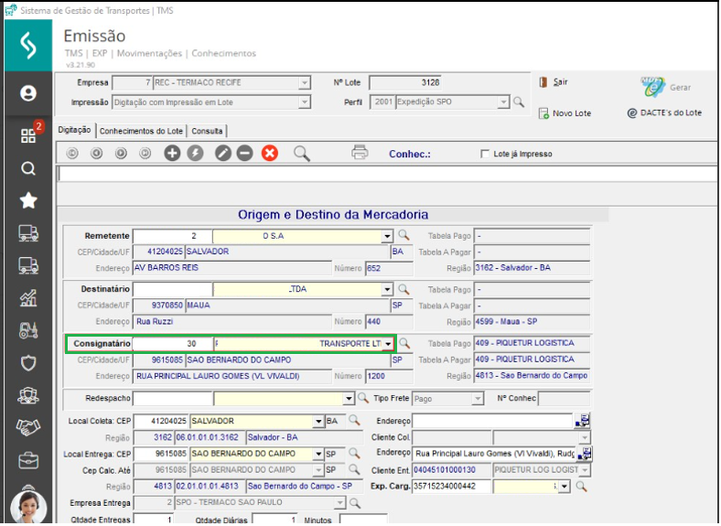
Task: Click the add (plus) record toolbar icon
Action: (x=172, y=154)
